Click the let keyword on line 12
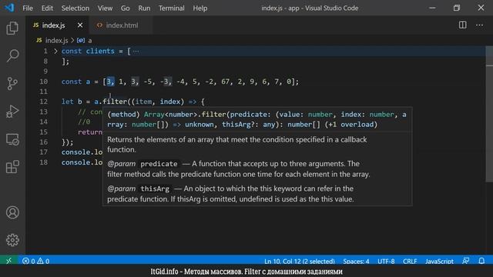Viewport: 493px width, 277px height. 68,102
